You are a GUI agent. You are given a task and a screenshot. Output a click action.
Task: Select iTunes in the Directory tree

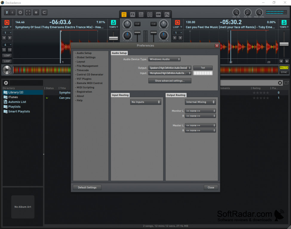click(x=13, y=97)
